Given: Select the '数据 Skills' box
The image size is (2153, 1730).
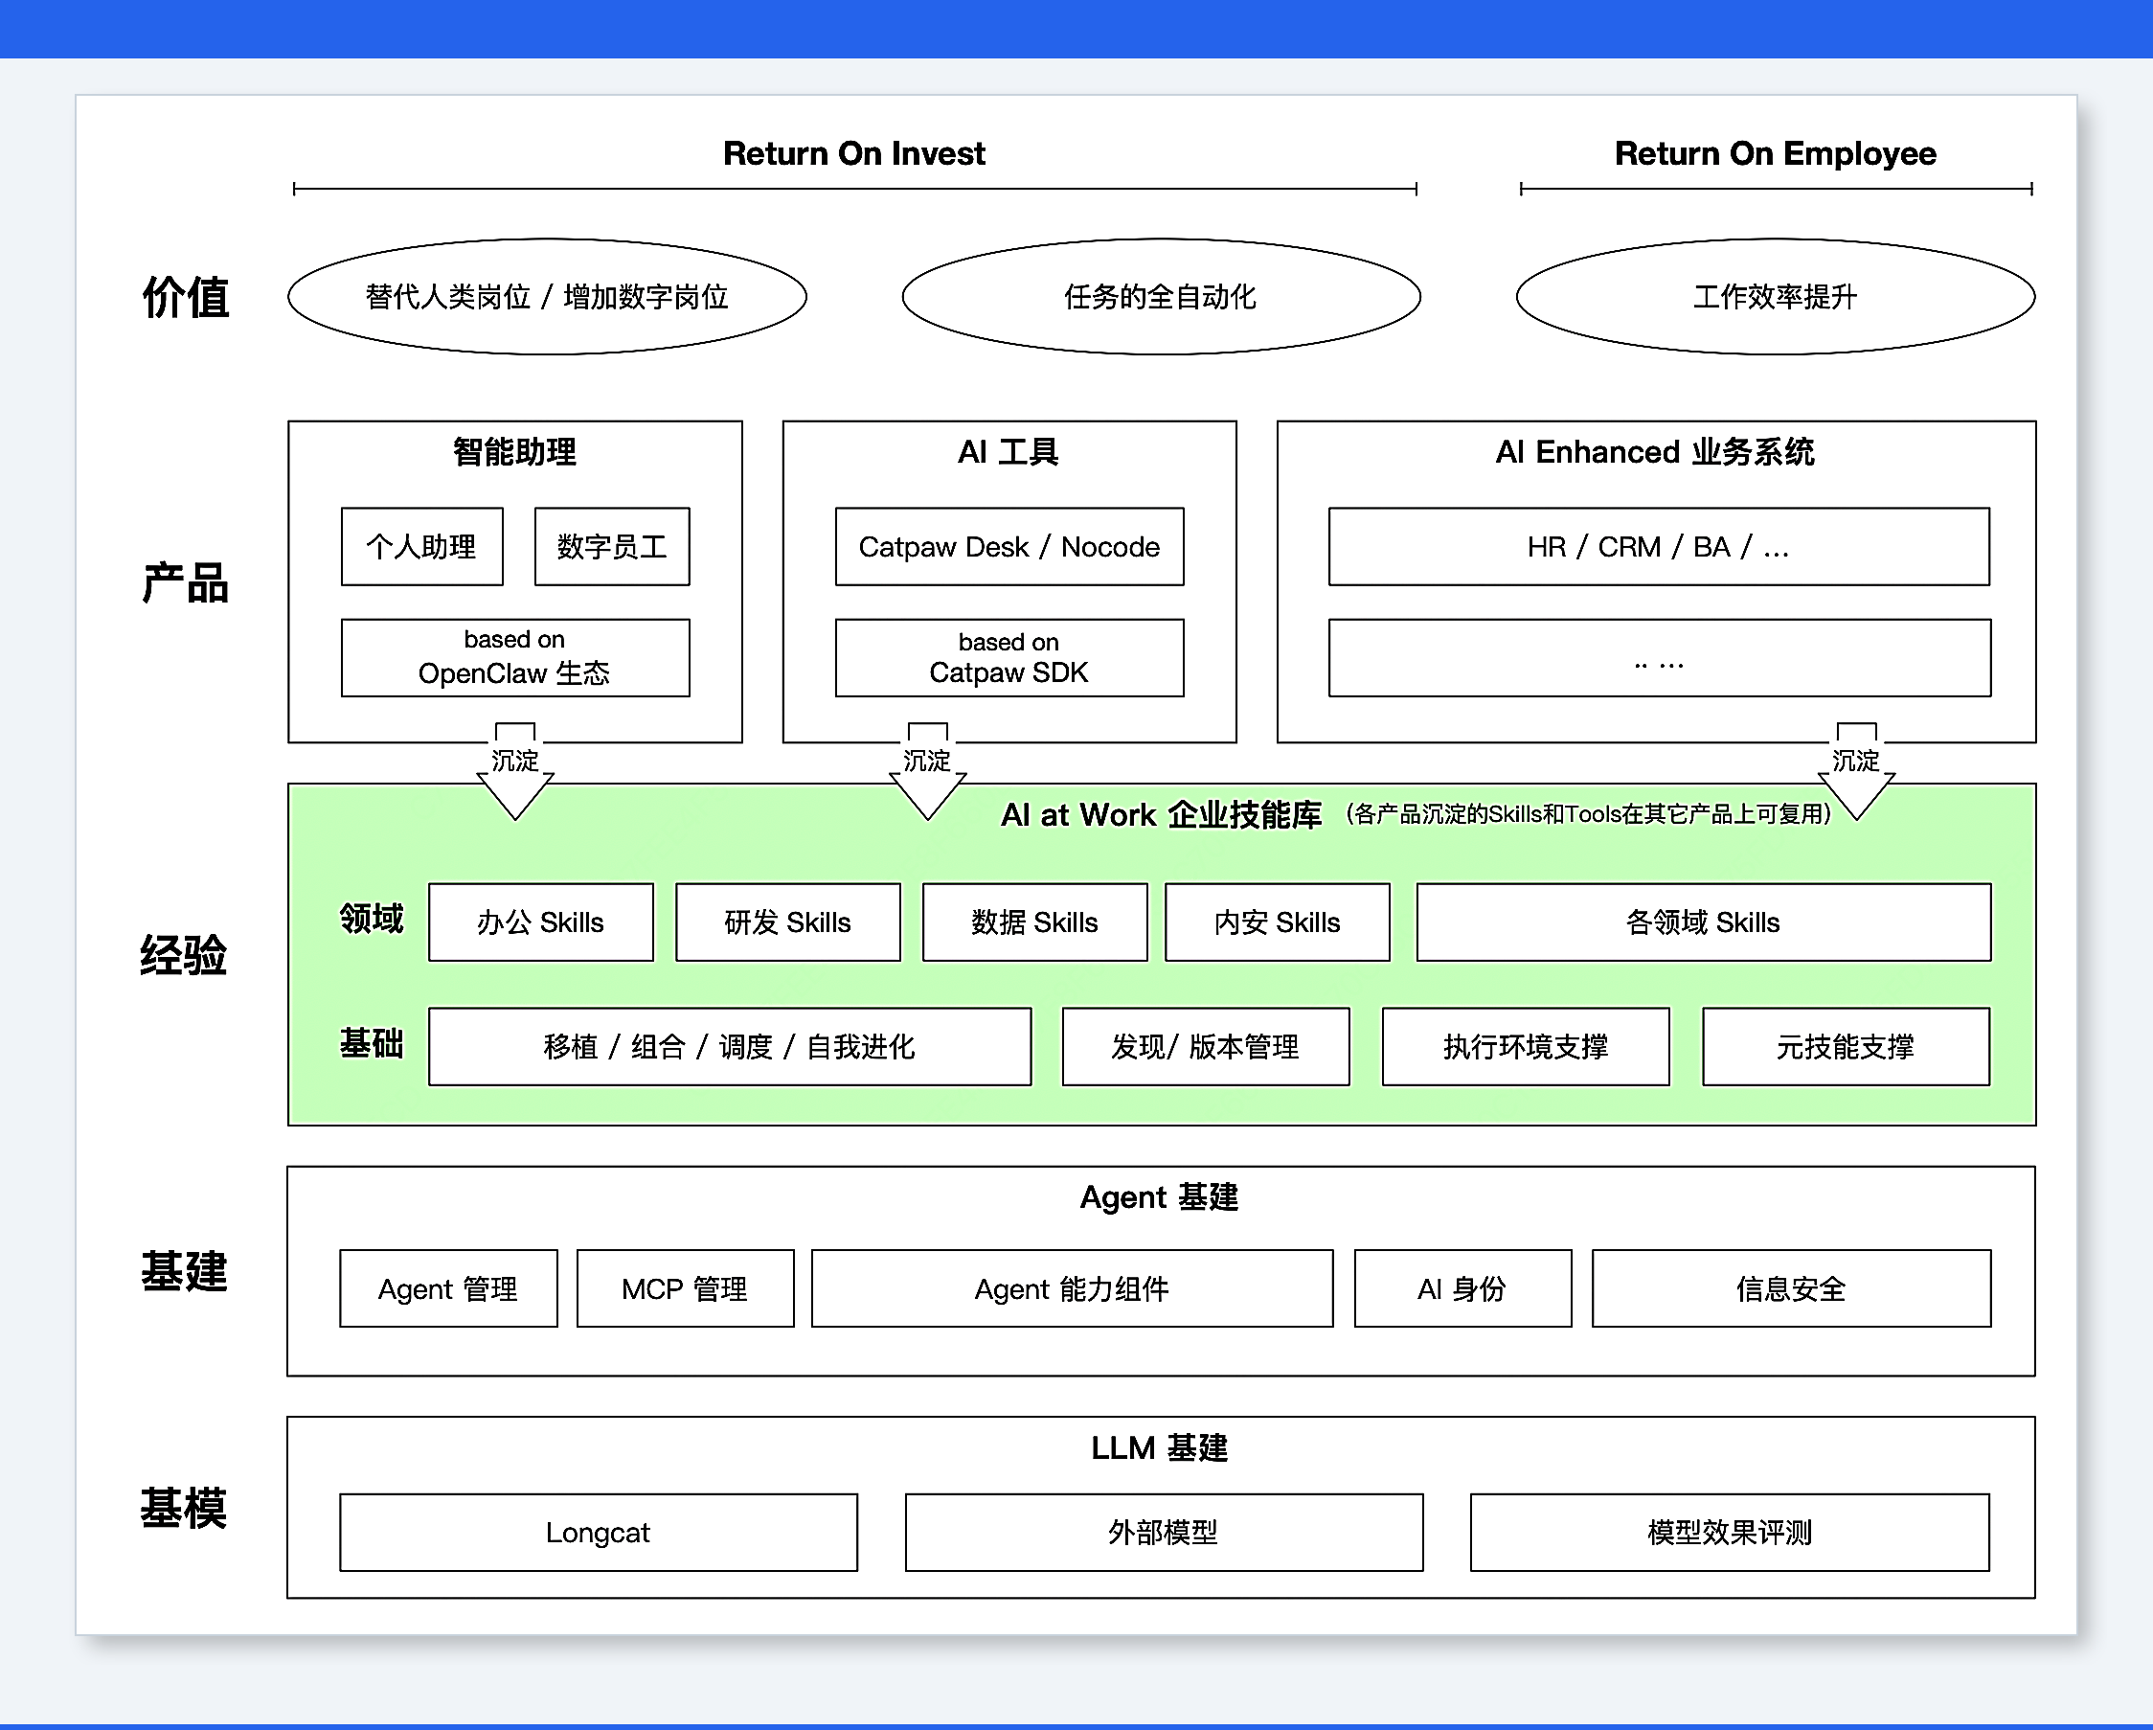Looking at the screenshot, I should coord(1033,922).
